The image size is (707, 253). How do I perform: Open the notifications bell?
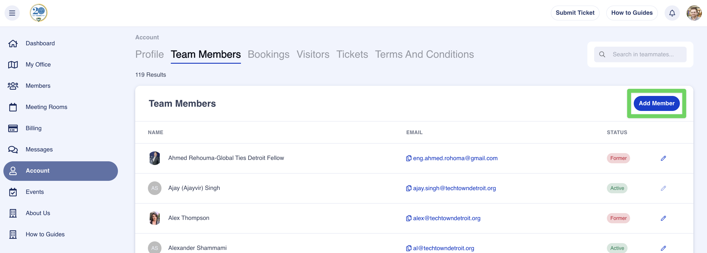click(x=672, y=13)
